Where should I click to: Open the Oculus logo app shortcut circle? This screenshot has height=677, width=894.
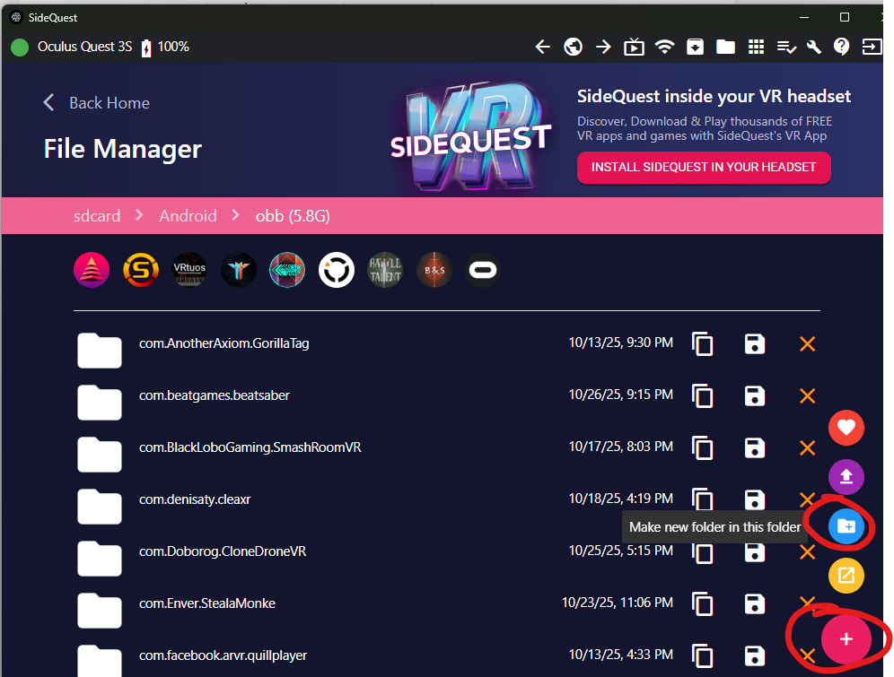point(483,270)
